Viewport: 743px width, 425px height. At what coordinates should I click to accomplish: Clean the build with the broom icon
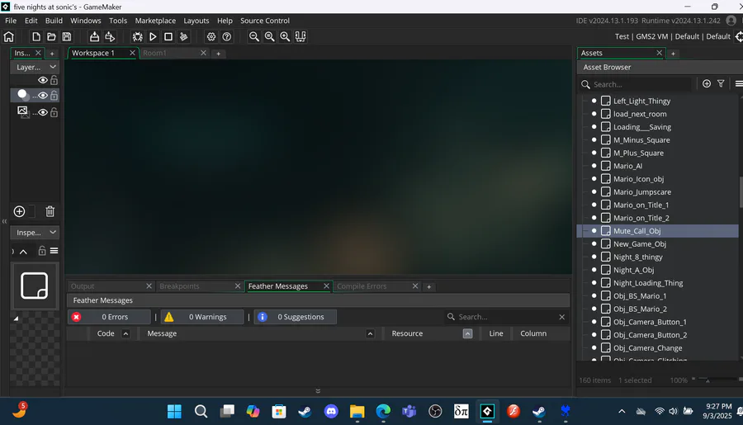[x=184, y=36]
